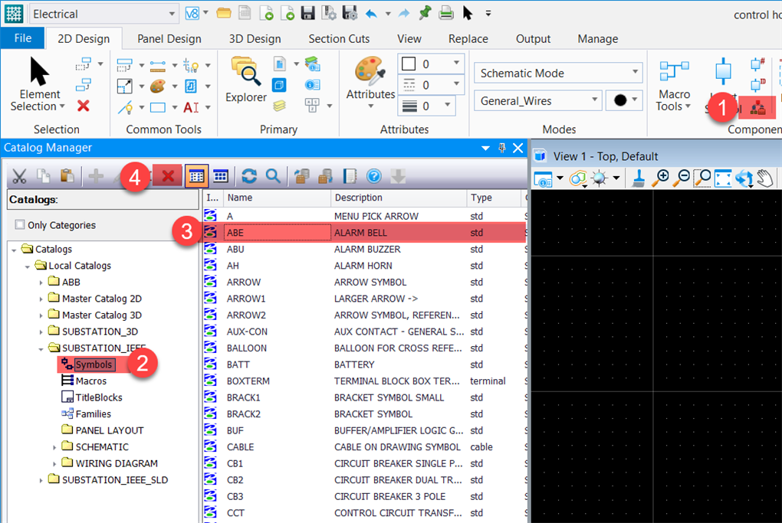The width and height of the screenshot is (782, 523).
Task: Switch to the Panel Design tab
Action: click(x=169, y=38)
